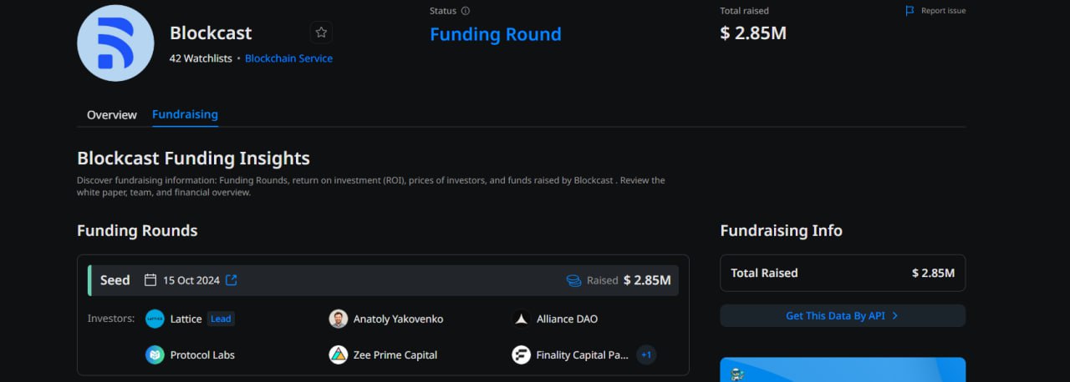Click the Protocol Labs logo icon
The width and height of the screenshot is (1070, 382).
pos(155,354)
